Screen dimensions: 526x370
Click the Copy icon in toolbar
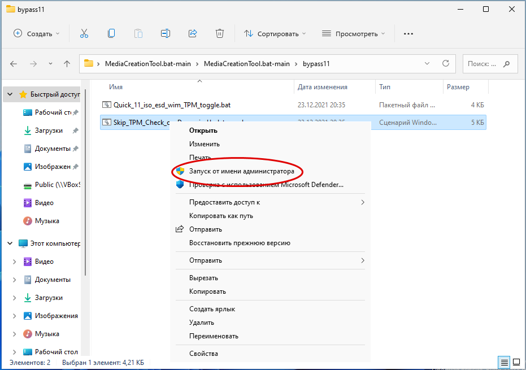pyautogui.click(x=111, y=33)
